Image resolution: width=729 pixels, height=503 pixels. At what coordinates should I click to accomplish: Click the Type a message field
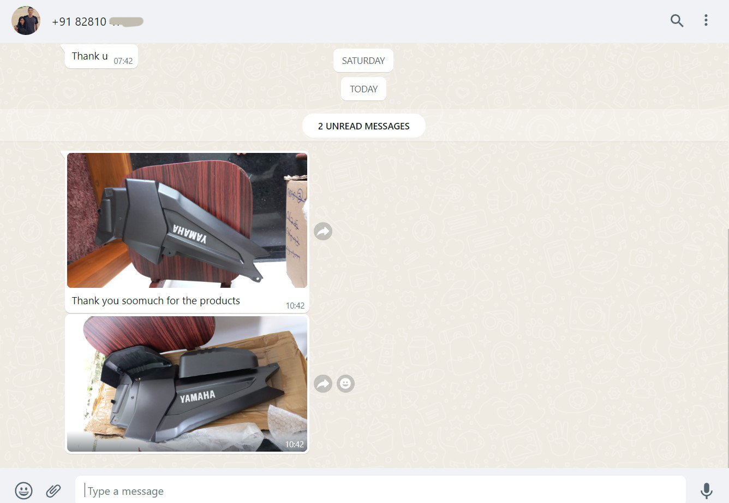[380, 491]
